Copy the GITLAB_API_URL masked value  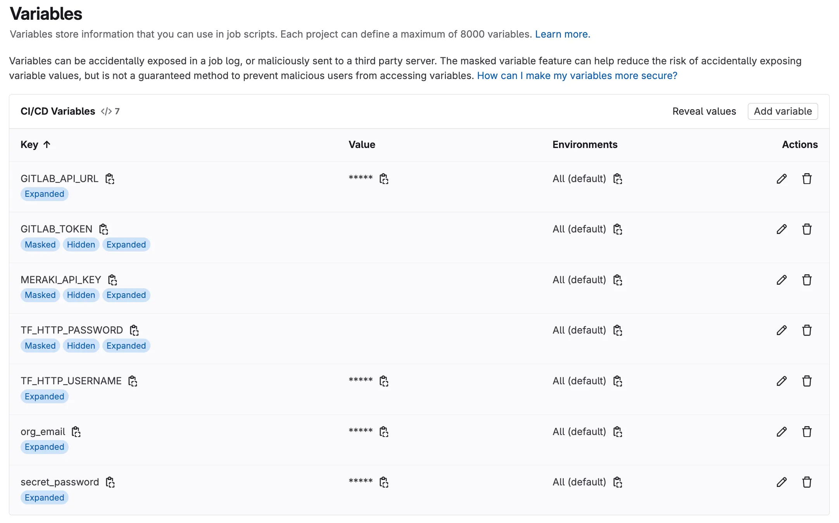click(x=384, y=179)
